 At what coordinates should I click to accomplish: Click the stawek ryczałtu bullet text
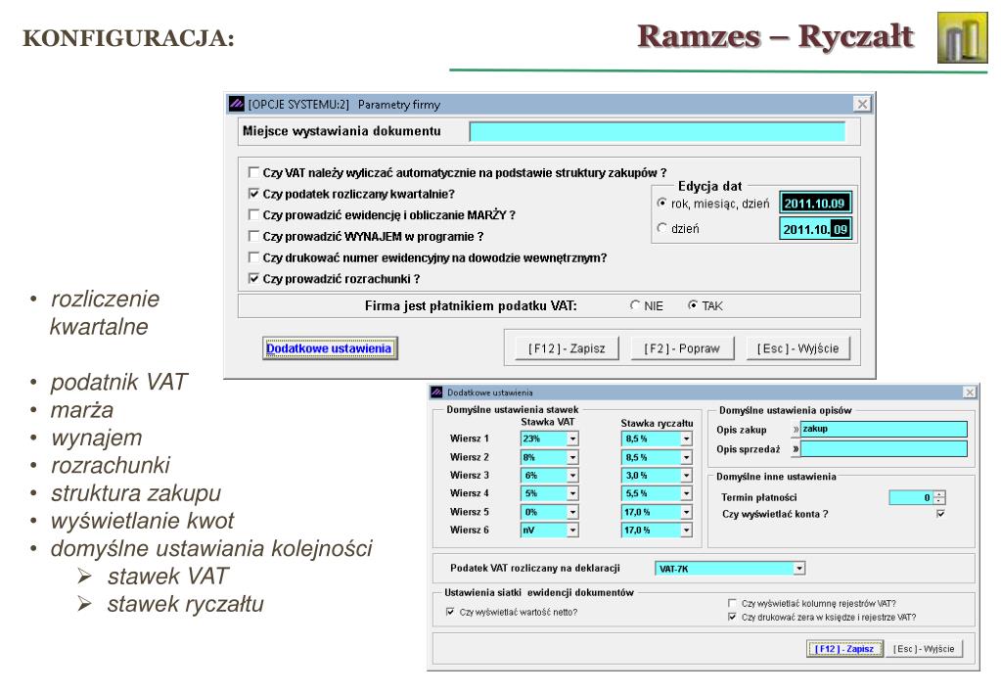tap(185, 604)
